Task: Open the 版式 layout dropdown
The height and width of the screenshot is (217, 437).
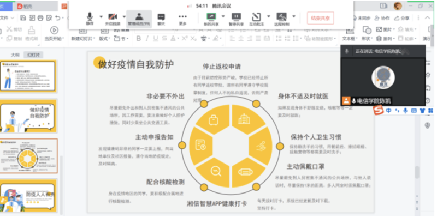Action: [104, 39]
